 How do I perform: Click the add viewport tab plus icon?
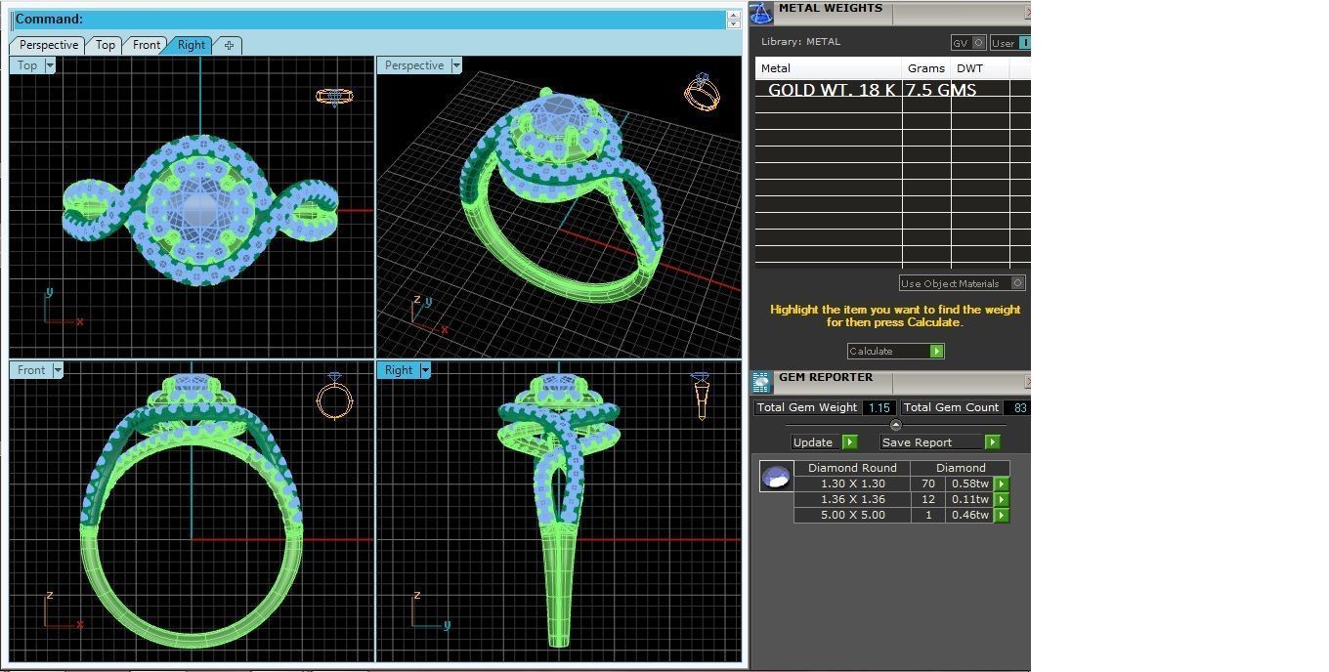coord(229,45)
